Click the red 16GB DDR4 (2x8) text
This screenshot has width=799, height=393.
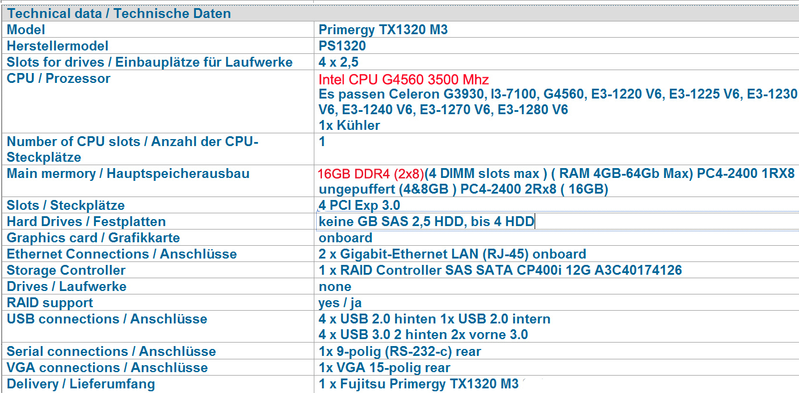371,173
